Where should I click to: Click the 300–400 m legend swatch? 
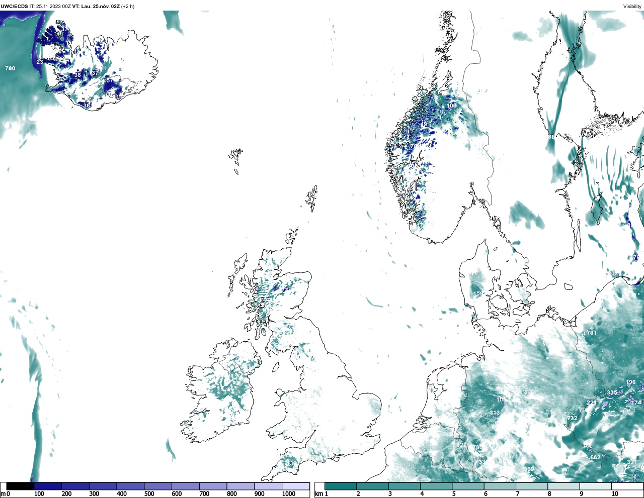tap(103, 486)
